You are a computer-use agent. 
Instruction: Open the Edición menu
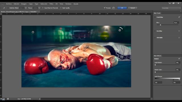click(x=16, y=4)
